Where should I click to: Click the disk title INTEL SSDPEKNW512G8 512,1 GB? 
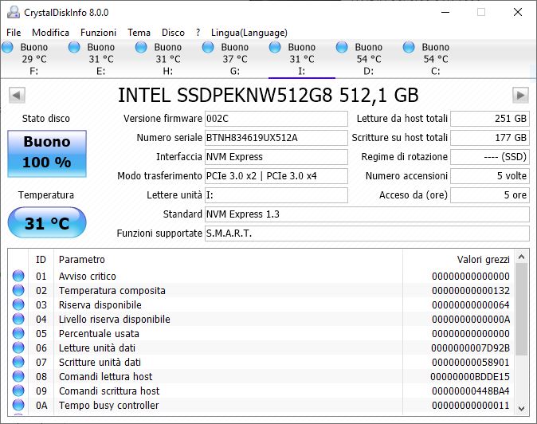coord(268,95)
